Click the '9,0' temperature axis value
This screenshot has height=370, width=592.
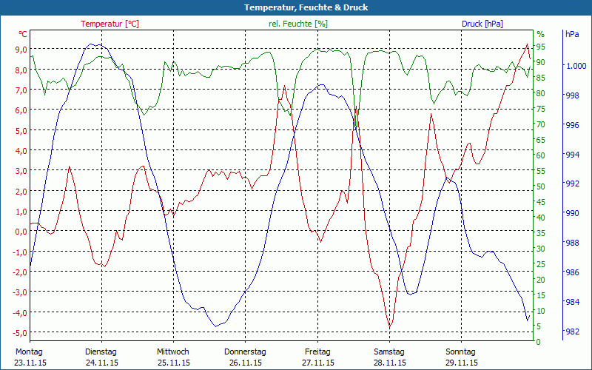tap(21, 49)
